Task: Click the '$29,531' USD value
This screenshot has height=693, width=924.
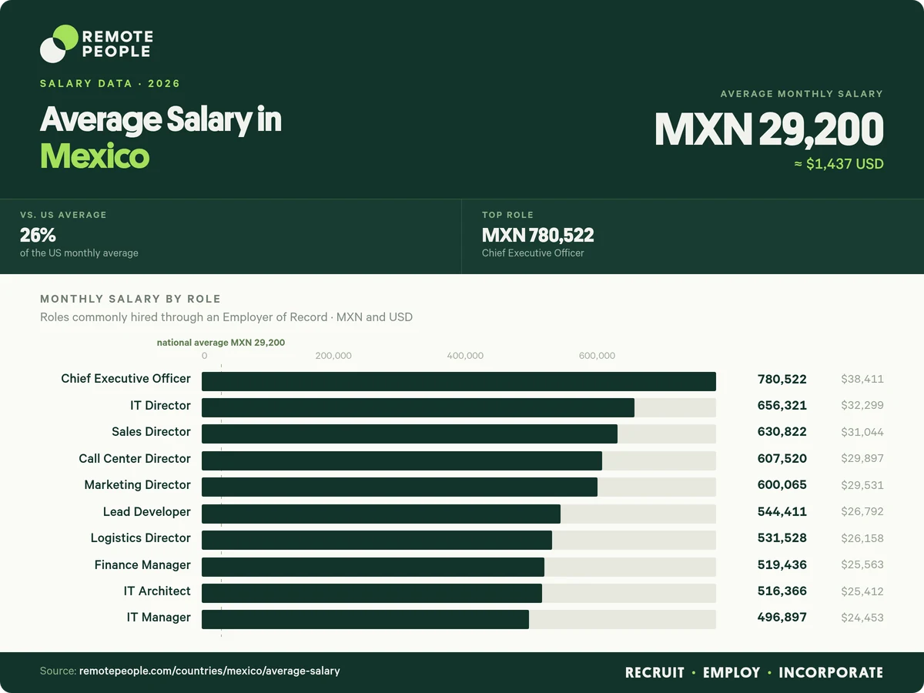Action: [x=862, y=485]
